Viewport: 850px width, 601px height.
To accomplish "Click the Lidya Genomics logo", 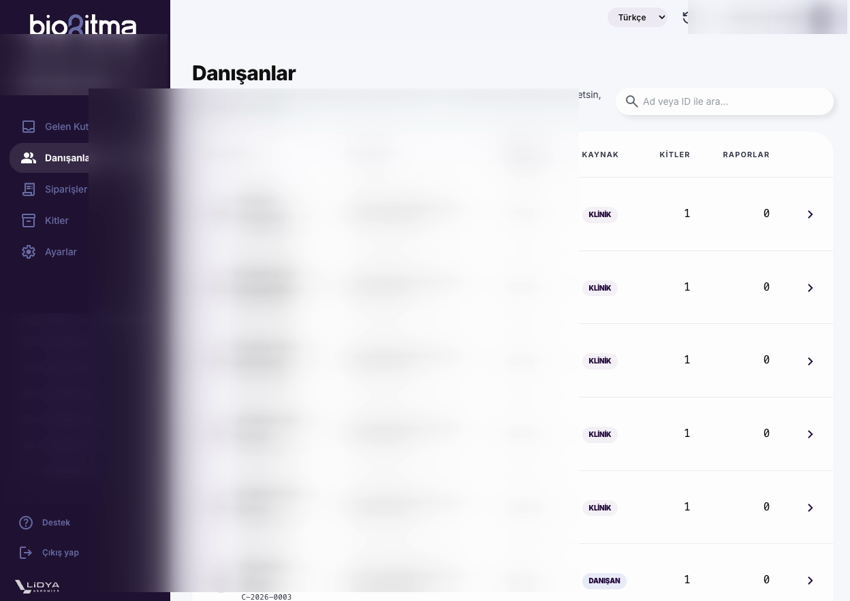I will (37, 586).
